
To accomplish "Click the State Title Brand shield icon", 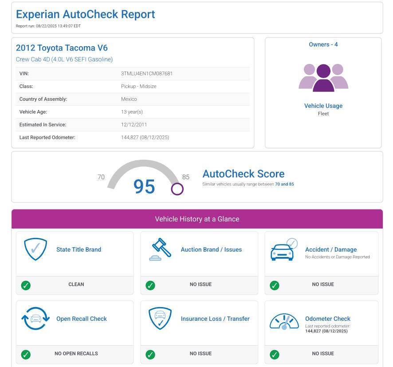I will click(35, 249).
